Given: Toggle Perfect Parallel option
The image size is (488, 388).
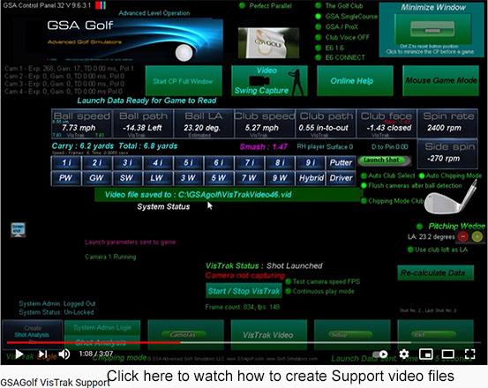Looking at the screenshot, I should coord(242,5).
